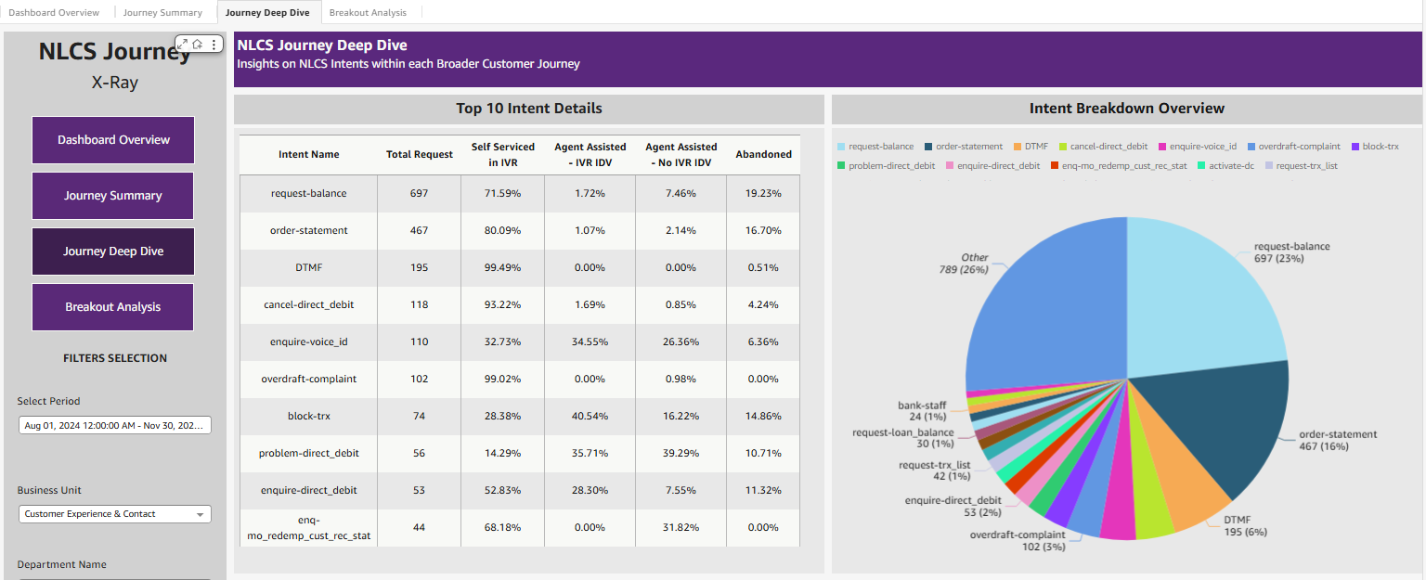
Task: Open the Business Unit dropdown
Action: tap(114, 514)
